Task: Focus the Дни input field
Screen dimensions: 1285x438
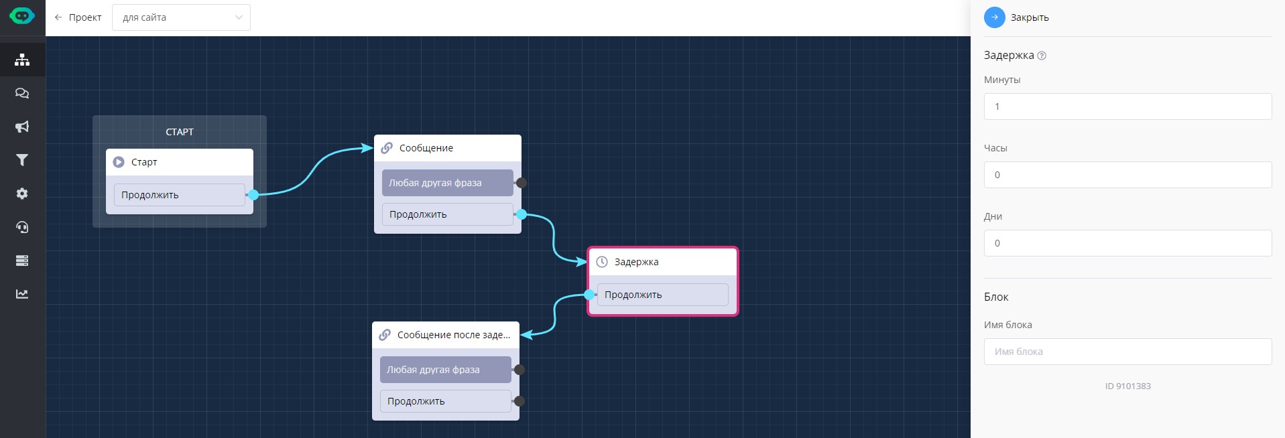Action: pos(1127,243)
